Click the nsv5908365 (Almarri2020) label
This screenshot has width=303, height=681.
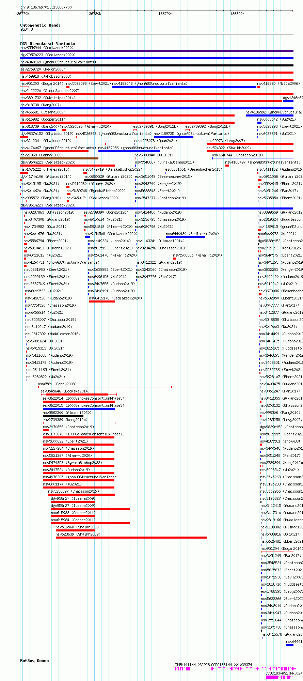click(197, 255)
